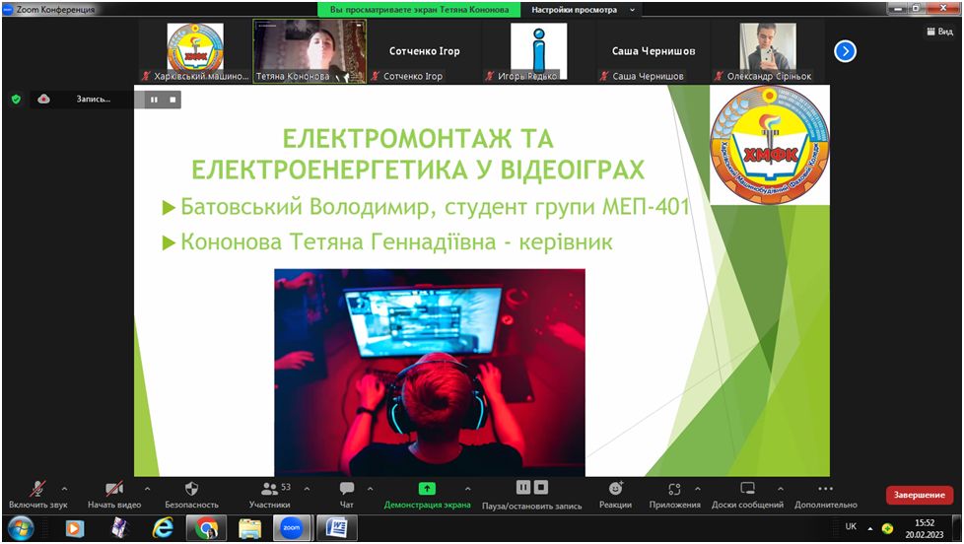Click the screen viewing banner Тетяна Кононова
This screenshot has width=964, height=544.
pos(419,10)
